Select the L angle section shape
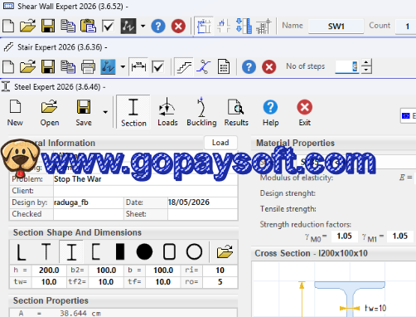Viewport: 416px width, 317px height. tap(22, 251)
